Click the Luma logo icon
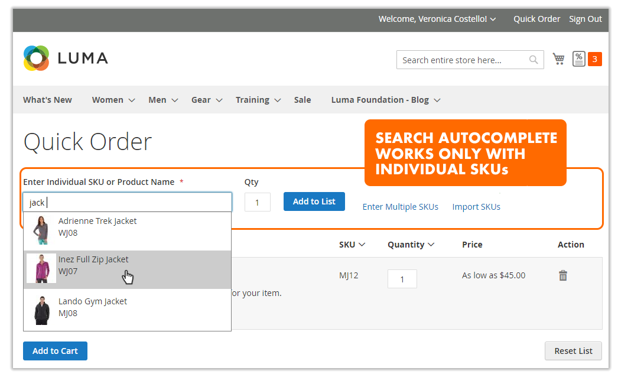 point(36,58)
